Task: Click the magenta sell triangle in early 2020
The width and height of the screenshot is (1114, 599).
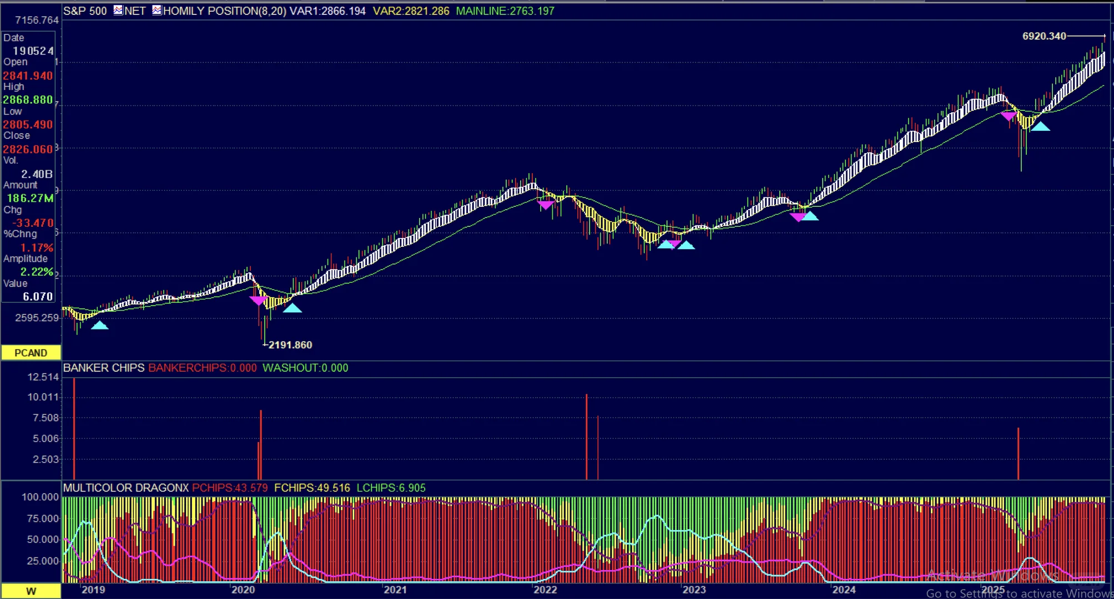Action: point(258,300)
